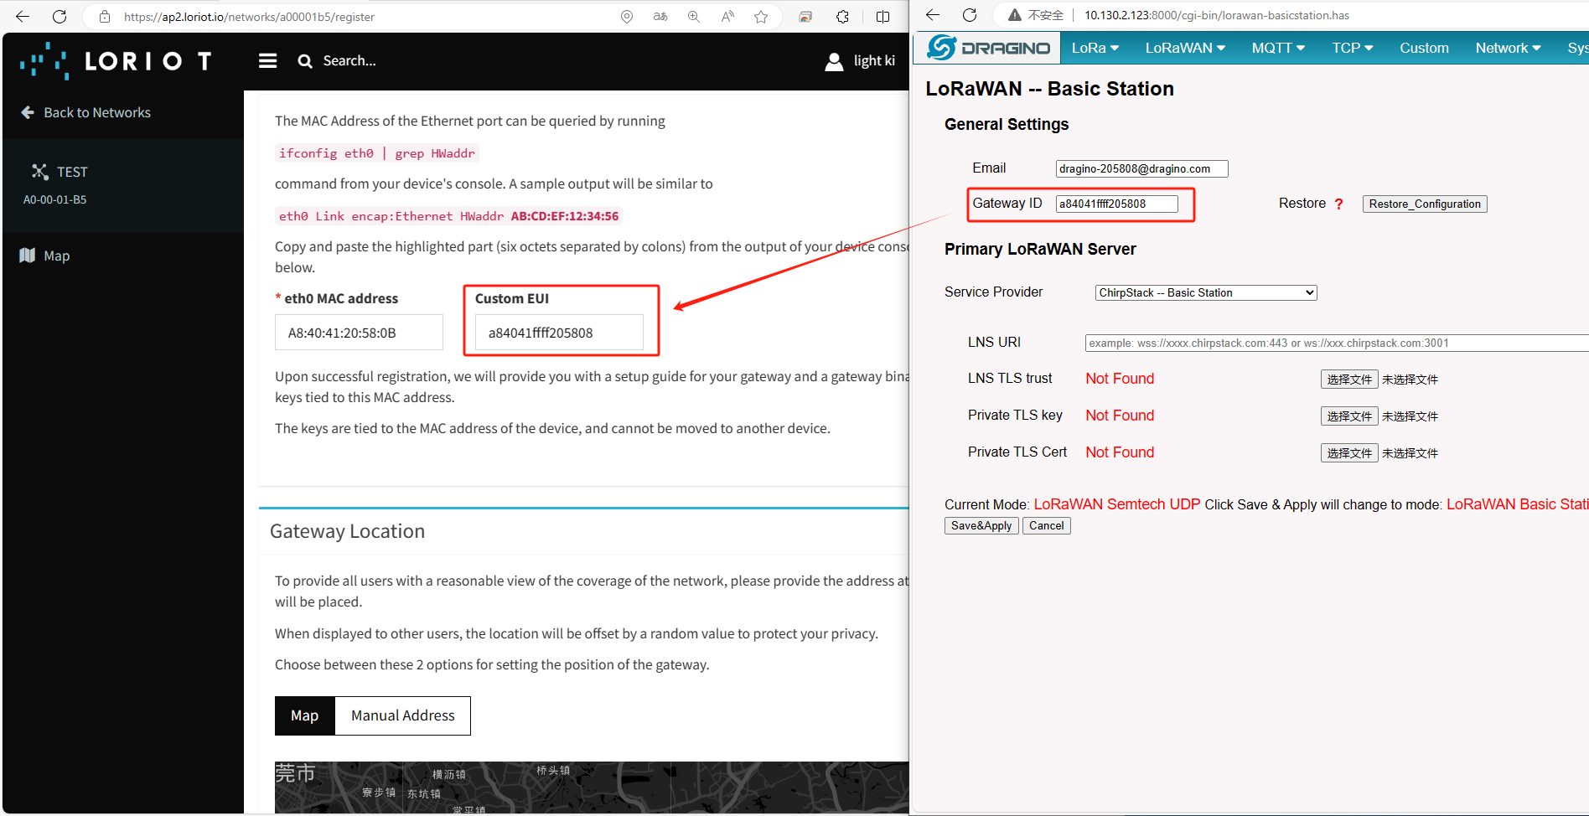This screenshot has width=1589, height=816.
Task: Click the dark map preview thumbnail
Action: click(x=592, y=788)
